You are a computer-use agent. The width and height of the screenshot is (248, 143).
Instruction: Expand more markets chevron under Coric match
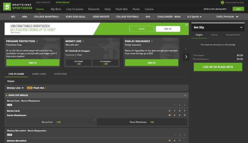pos(95,120)
